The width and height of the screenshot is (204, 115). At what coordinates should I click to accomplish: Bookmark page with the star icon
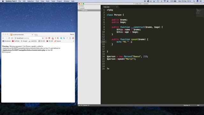coord(43,38)
